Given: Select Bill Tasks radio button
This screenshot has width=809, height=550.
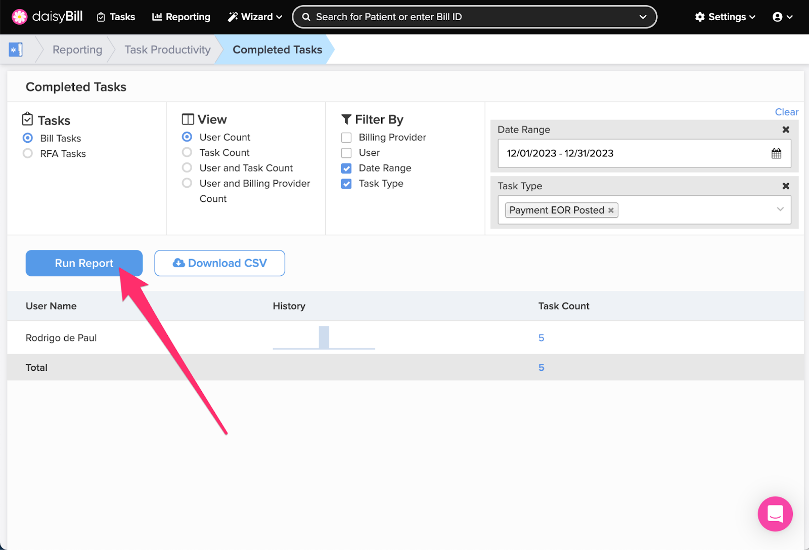Looking at the screenshot, I should coord(28,138).
